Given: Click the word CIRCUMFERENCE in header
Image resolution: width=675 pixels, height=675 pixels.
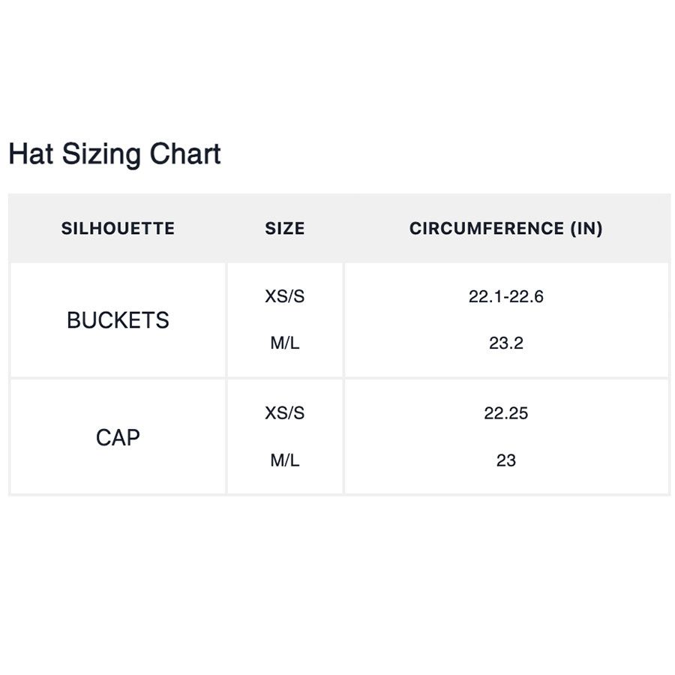Looking at the screenshot, I should pyautogui.click(x=487, y=228).
